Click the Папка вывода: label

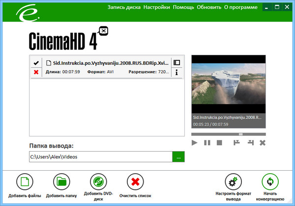click(x=51, y=146)
